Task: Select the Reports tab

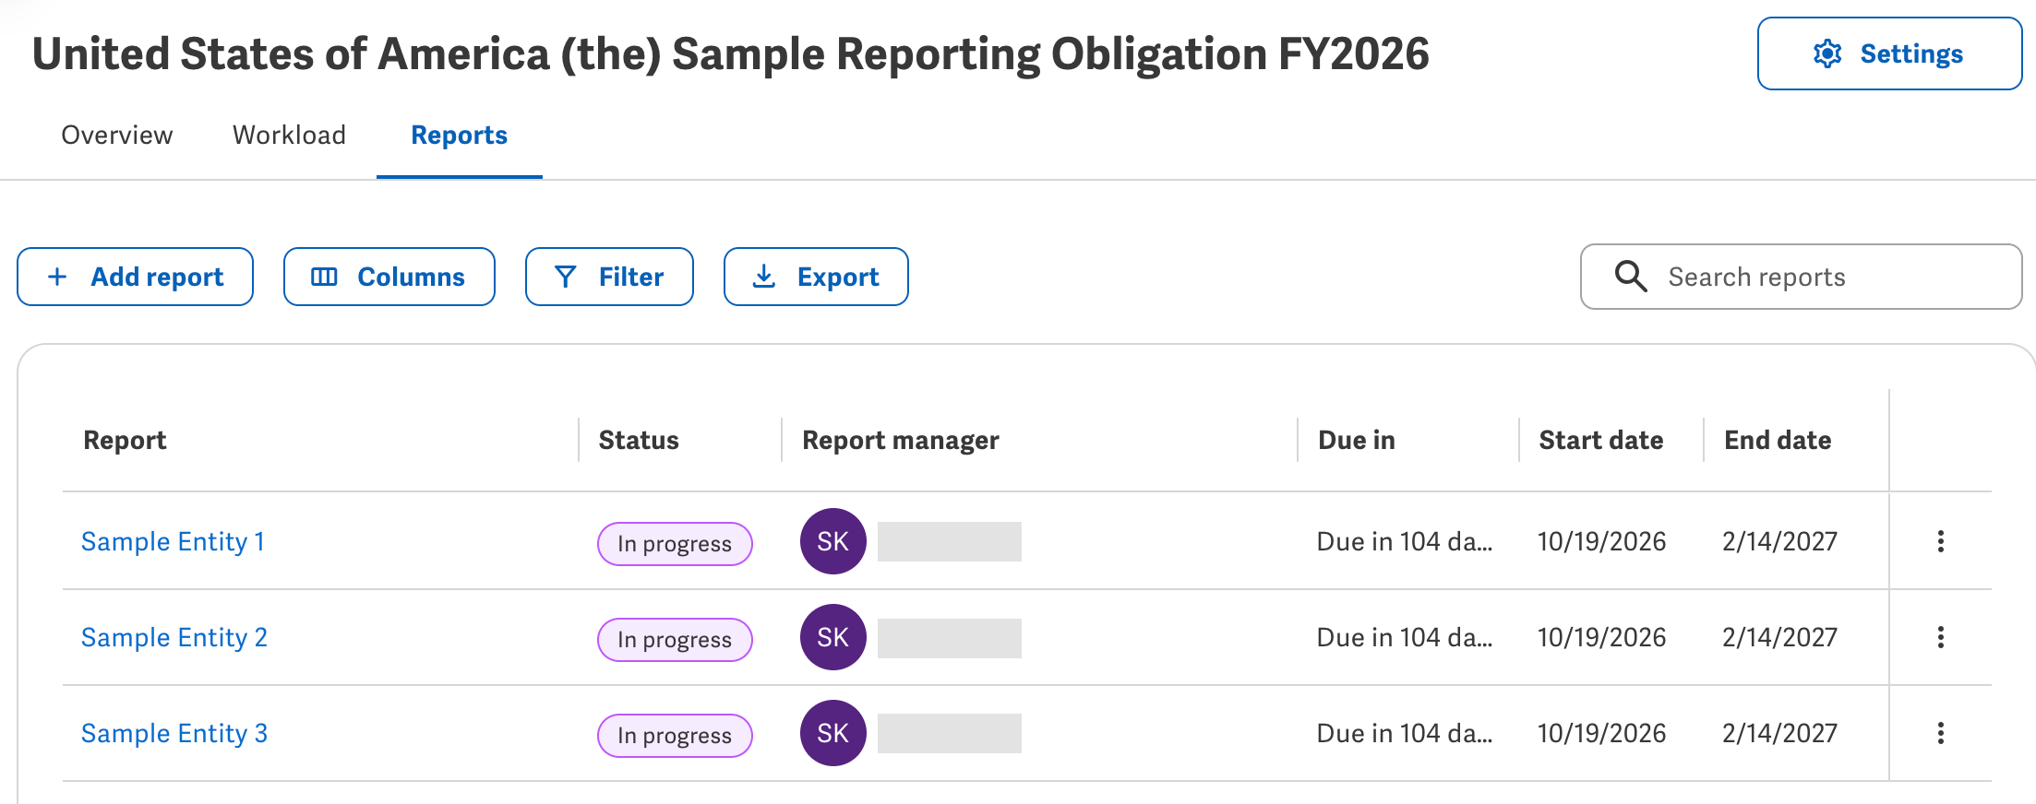Action: [460, 136]
